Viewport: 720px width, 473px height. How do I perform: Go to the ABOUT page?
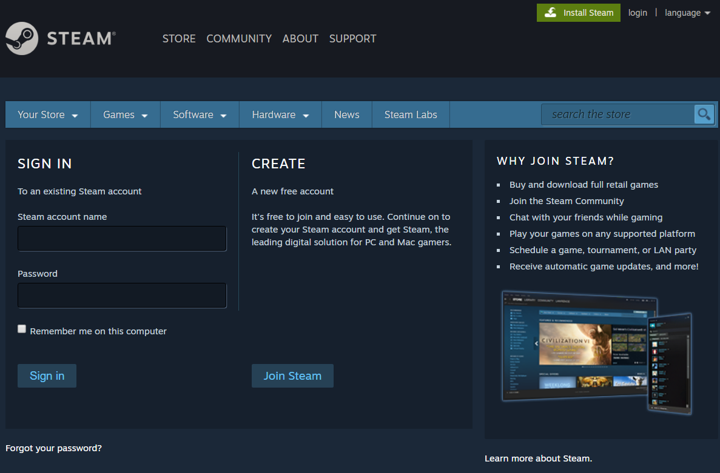point(300,39)
